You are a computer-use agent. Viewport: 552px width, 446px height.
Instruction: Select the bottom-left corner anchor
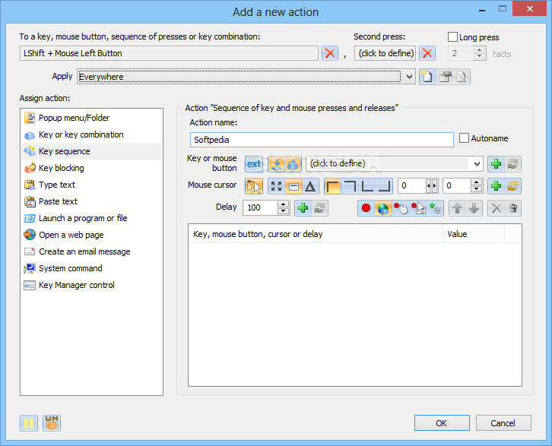tap(366, 186)
